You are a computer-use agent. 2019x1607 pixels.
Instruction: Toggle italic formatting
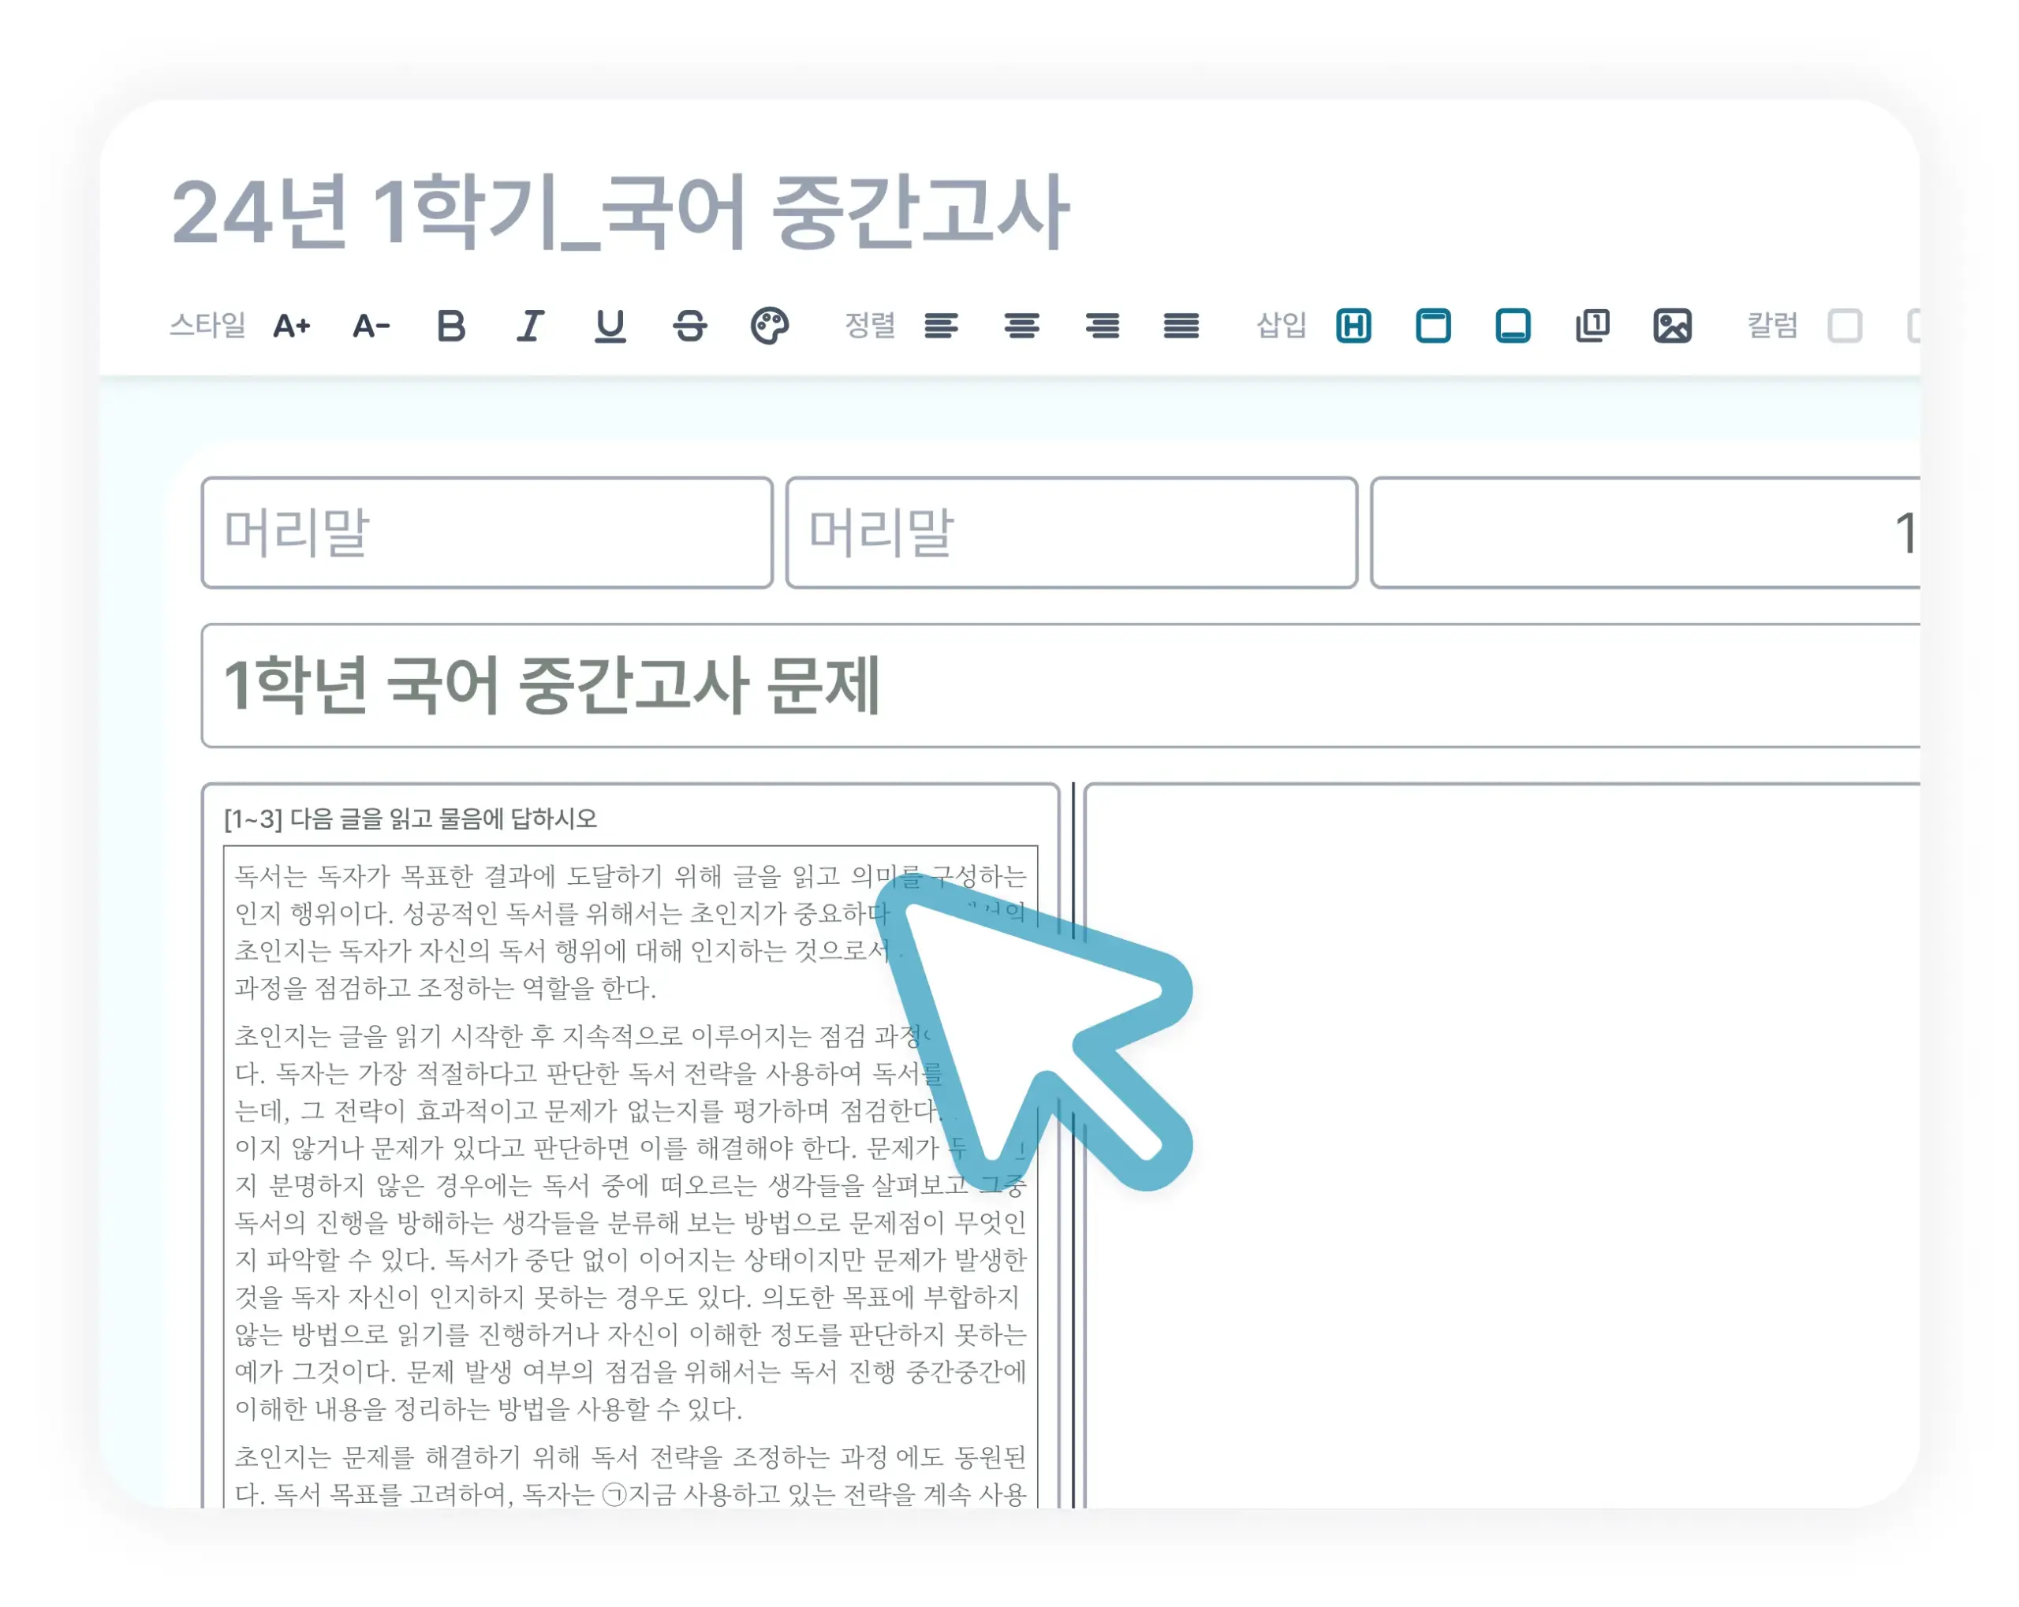[x=530, y=326]
